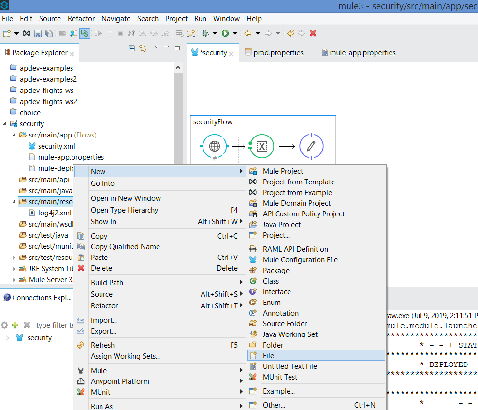Viewport: 478px width, 410px height.
Task: Click the Logger pencil icon in securityFlow
Action: coord(311,146)
